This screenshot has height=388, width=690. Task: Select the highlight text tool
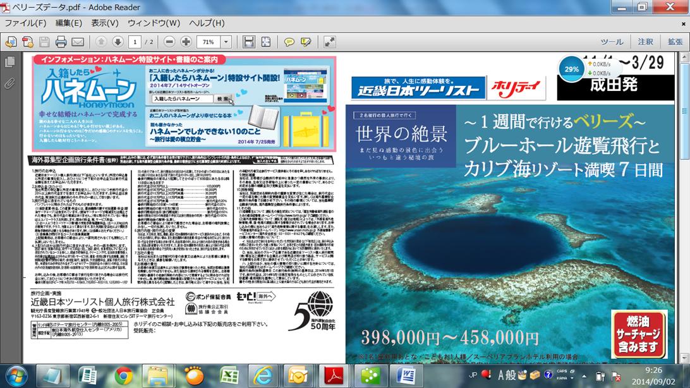pyautogui.click(x=306, y=42)
